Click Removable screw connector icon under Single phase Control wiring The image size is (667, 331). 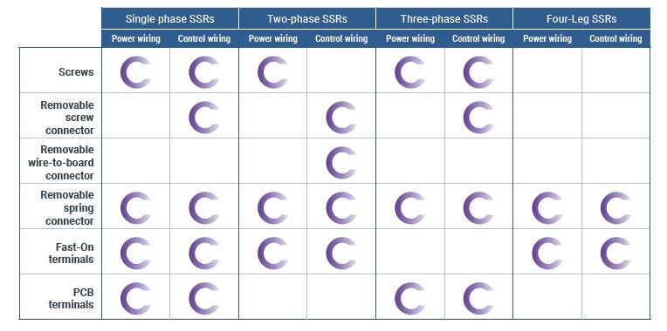204,118
